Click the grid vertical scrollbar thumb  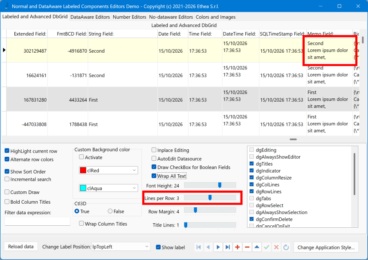pyautogui.click(x=363, y=40)
